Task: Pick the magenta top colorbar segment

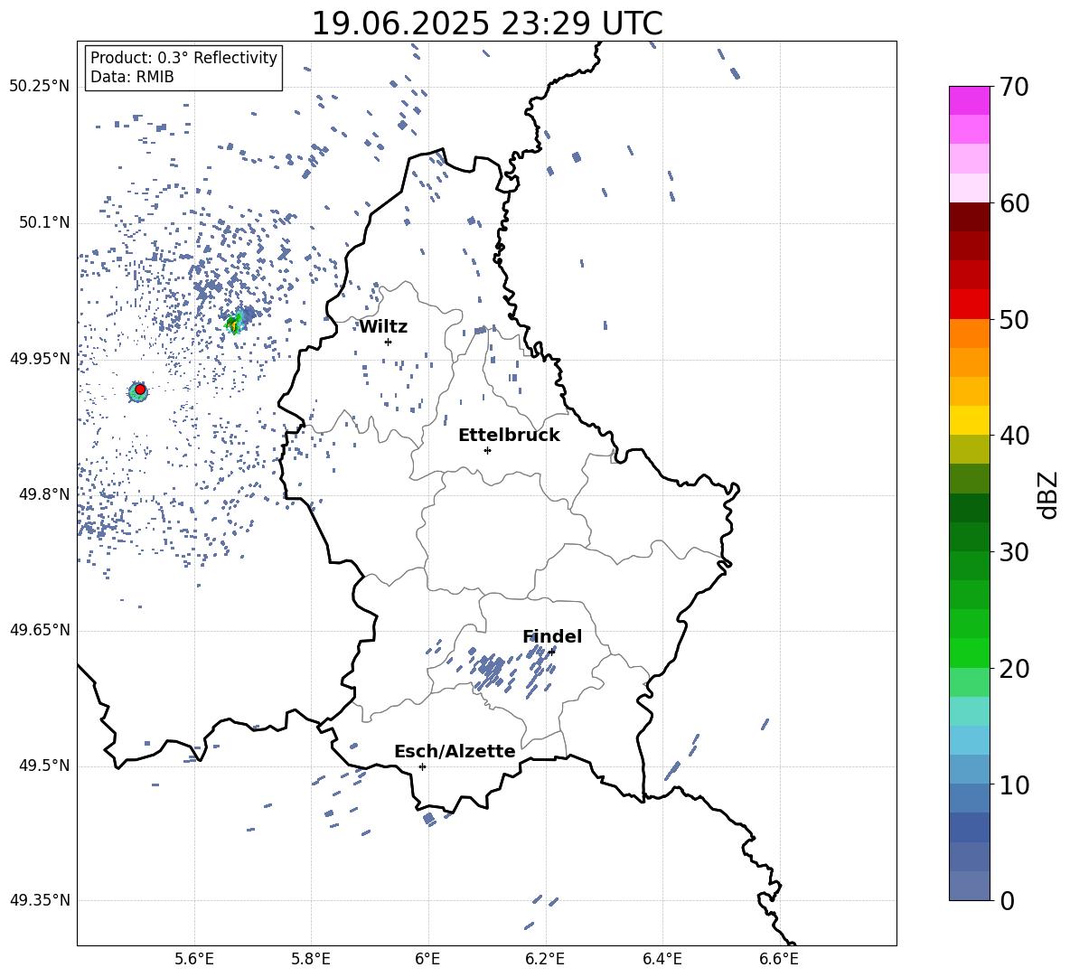Action: (970, 101)
